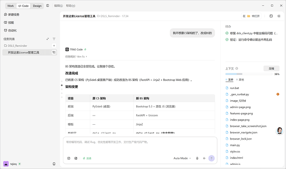286x169 pixels.
Task: Toggle the completed verification todo item
Action: click(227, 40)
